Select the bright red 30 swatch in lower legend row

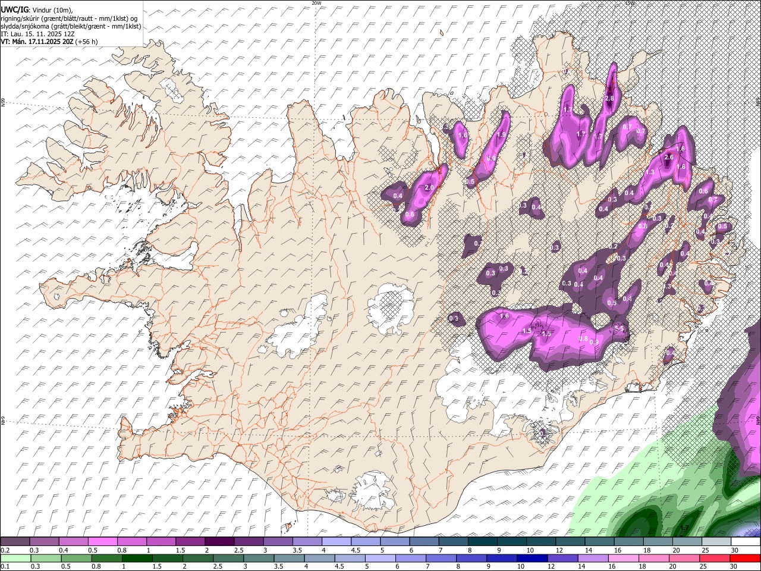pyautogui.click(x=746, y=558)
